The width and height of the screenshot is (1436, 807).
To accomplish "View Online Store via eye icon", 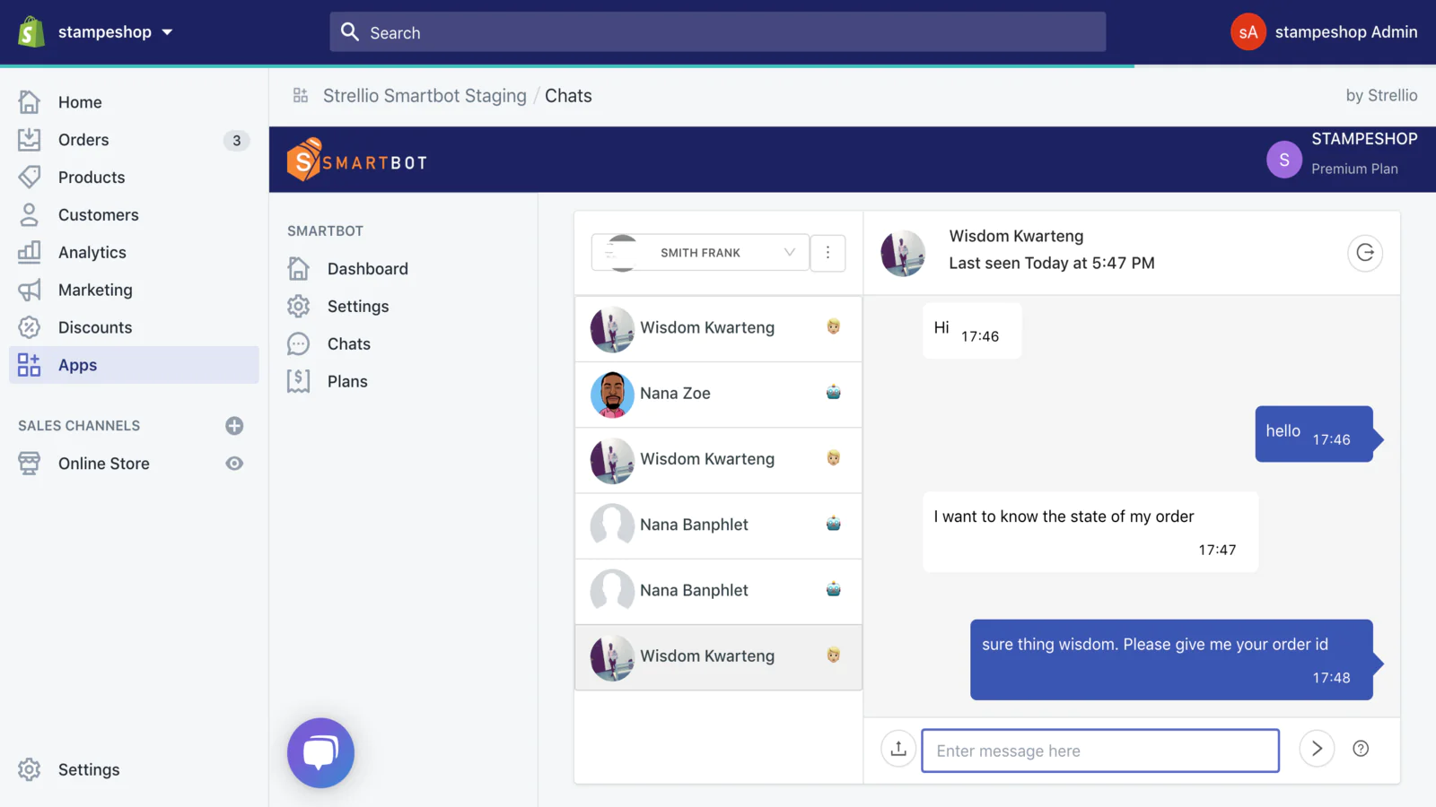I will click(x=234, y=464).
